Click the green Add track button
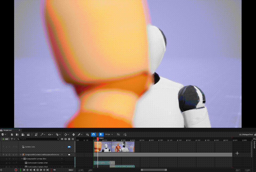Screen dimensions: 256x172 click(x=5, y=139)
